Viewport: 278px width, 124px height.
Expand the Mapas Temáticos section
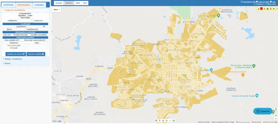coord(14,59)
